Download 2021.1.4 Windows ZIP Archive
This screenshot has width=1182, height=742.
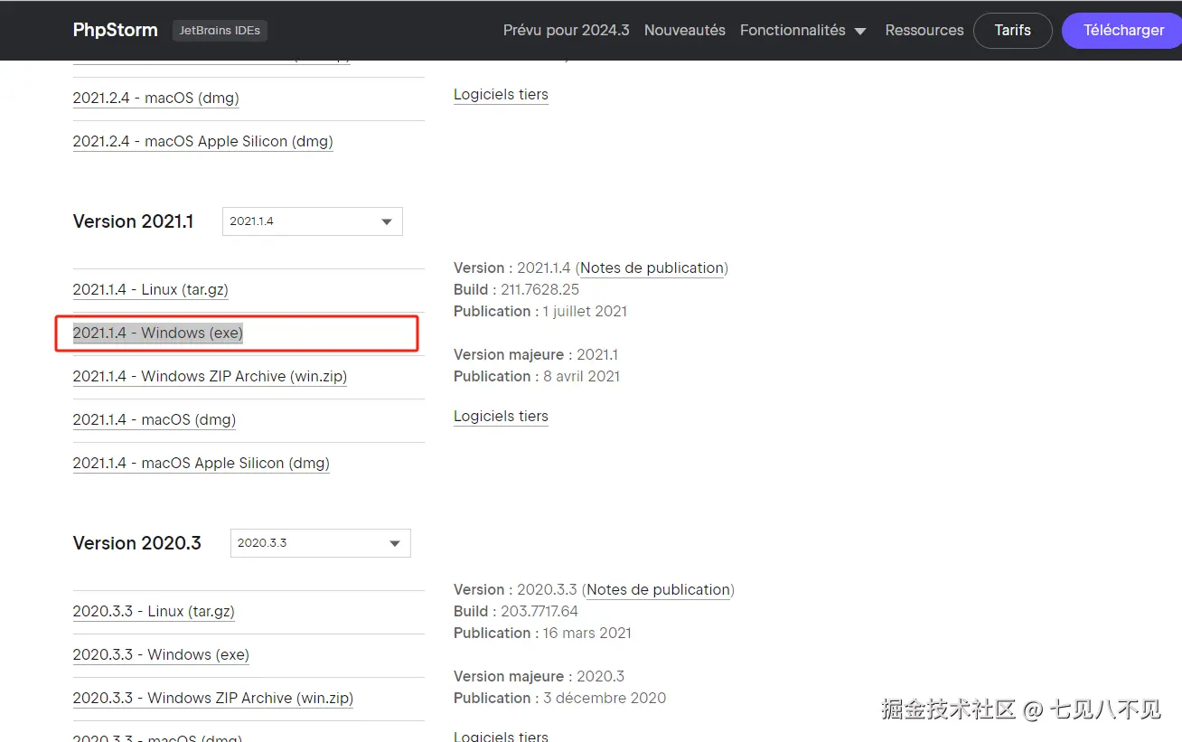pos(210,376)
